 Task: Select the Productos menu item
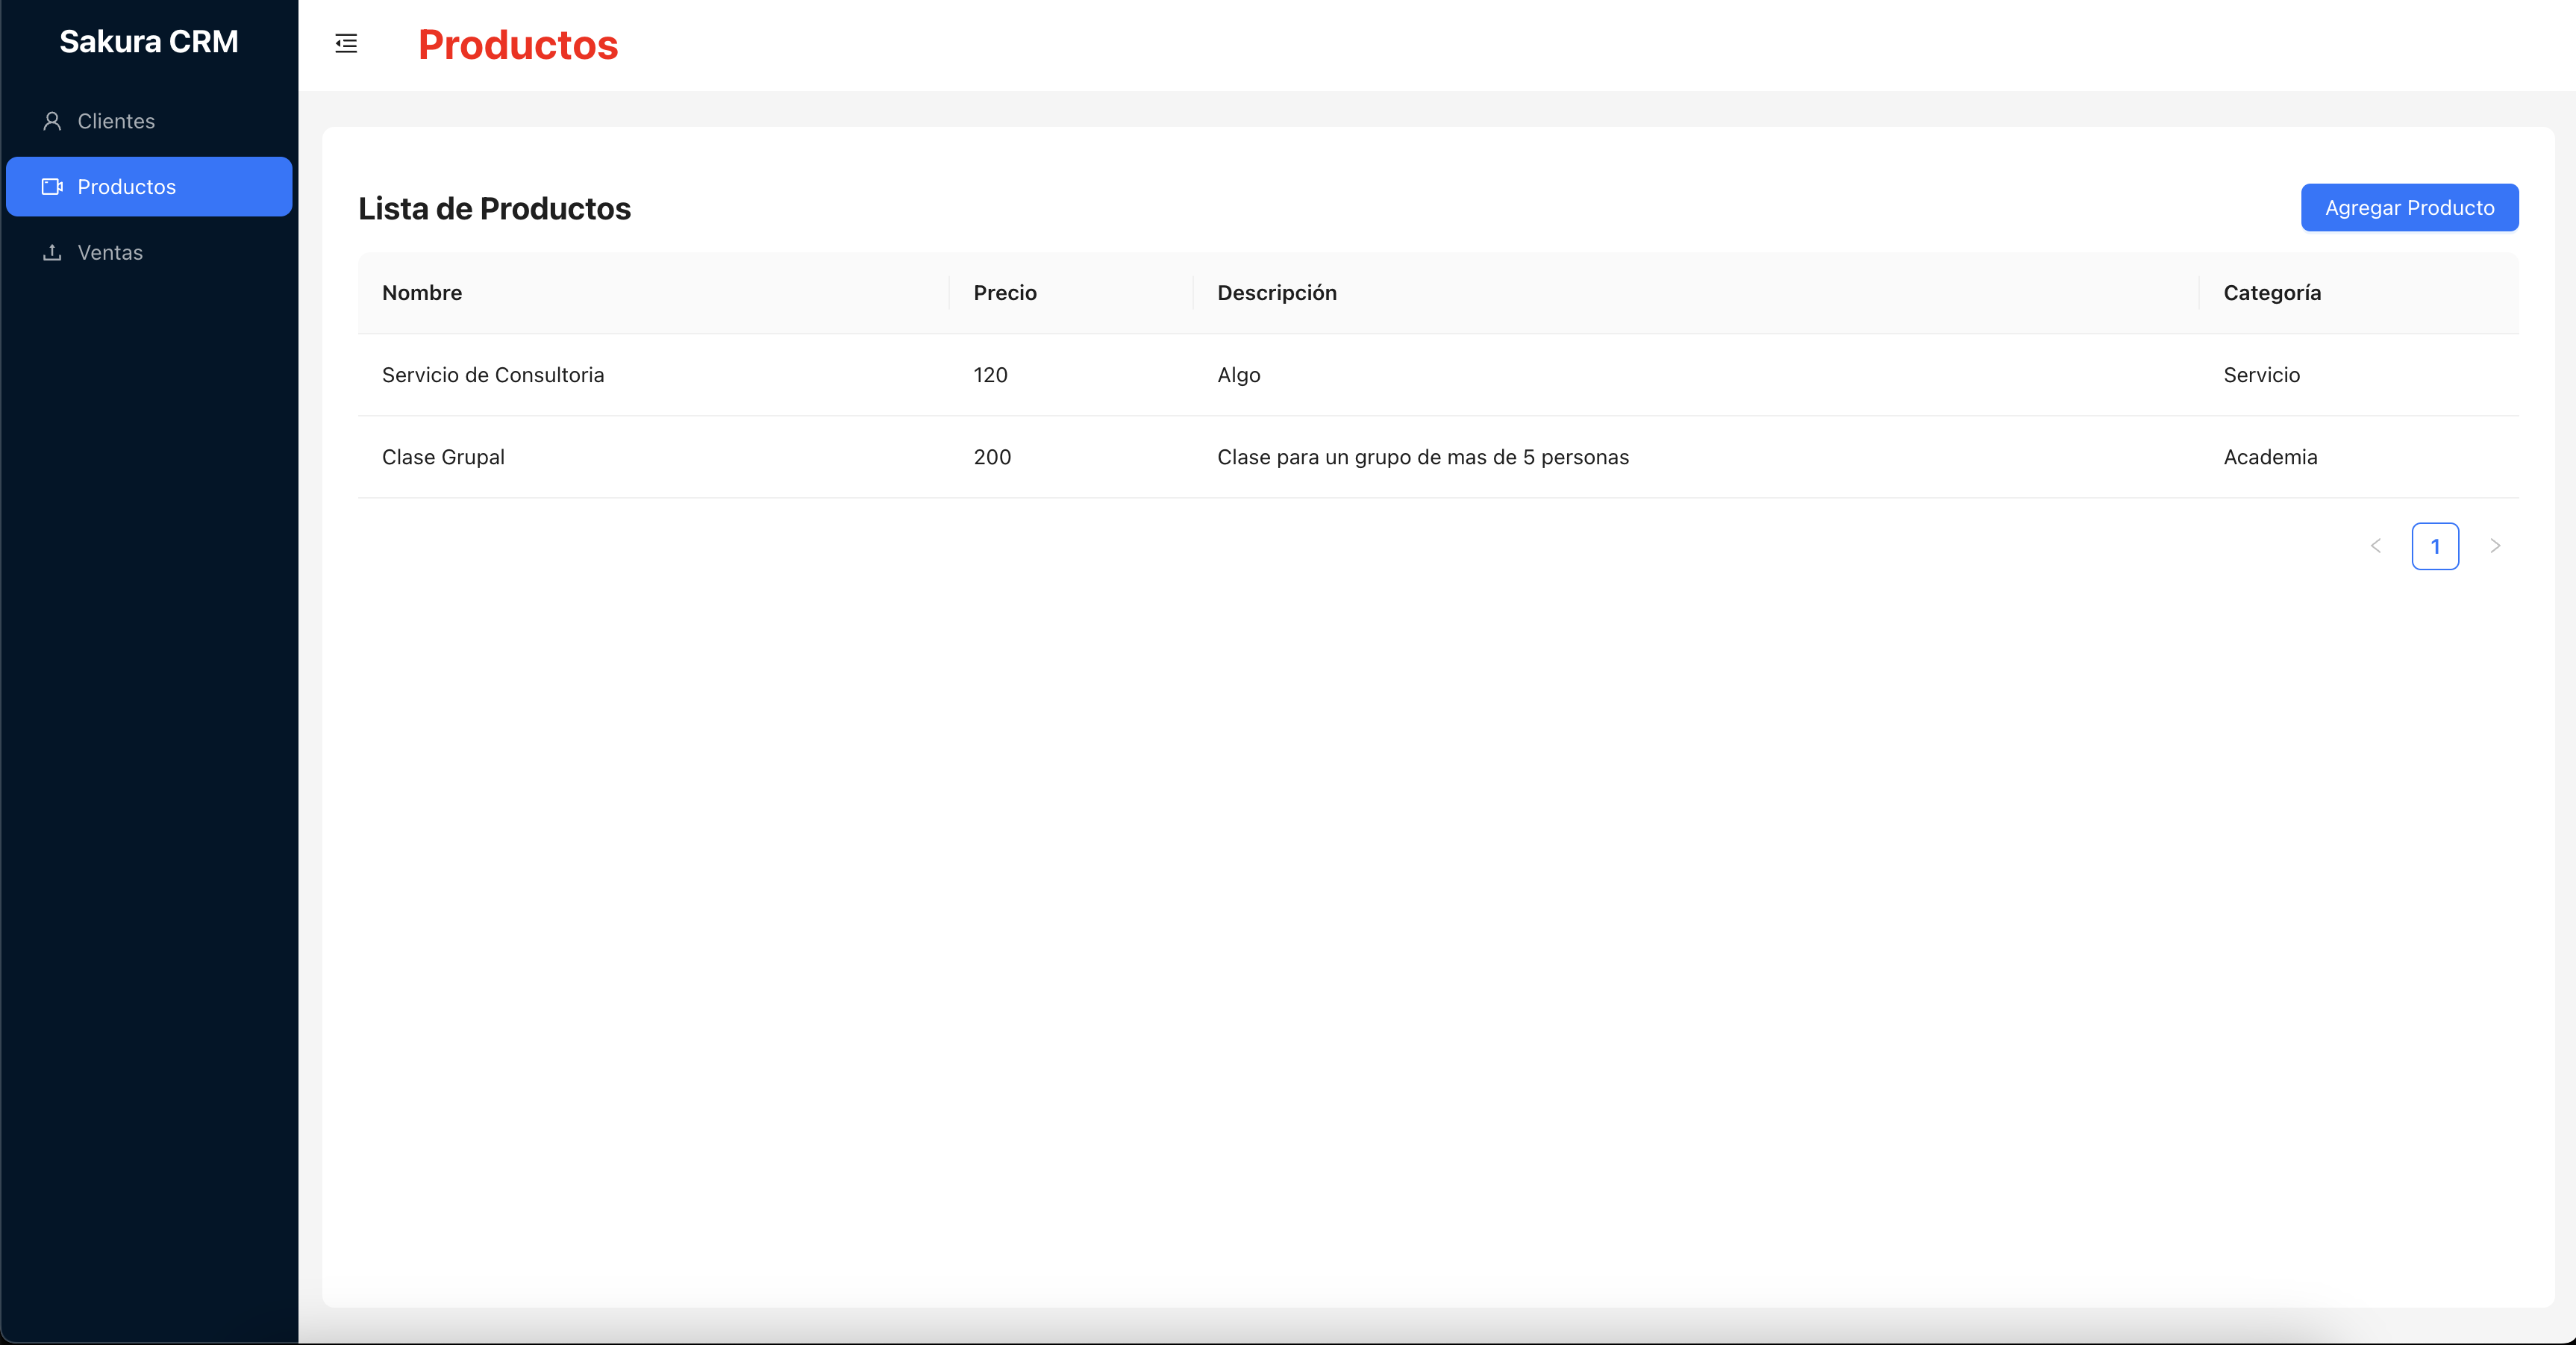coord(127,187)
